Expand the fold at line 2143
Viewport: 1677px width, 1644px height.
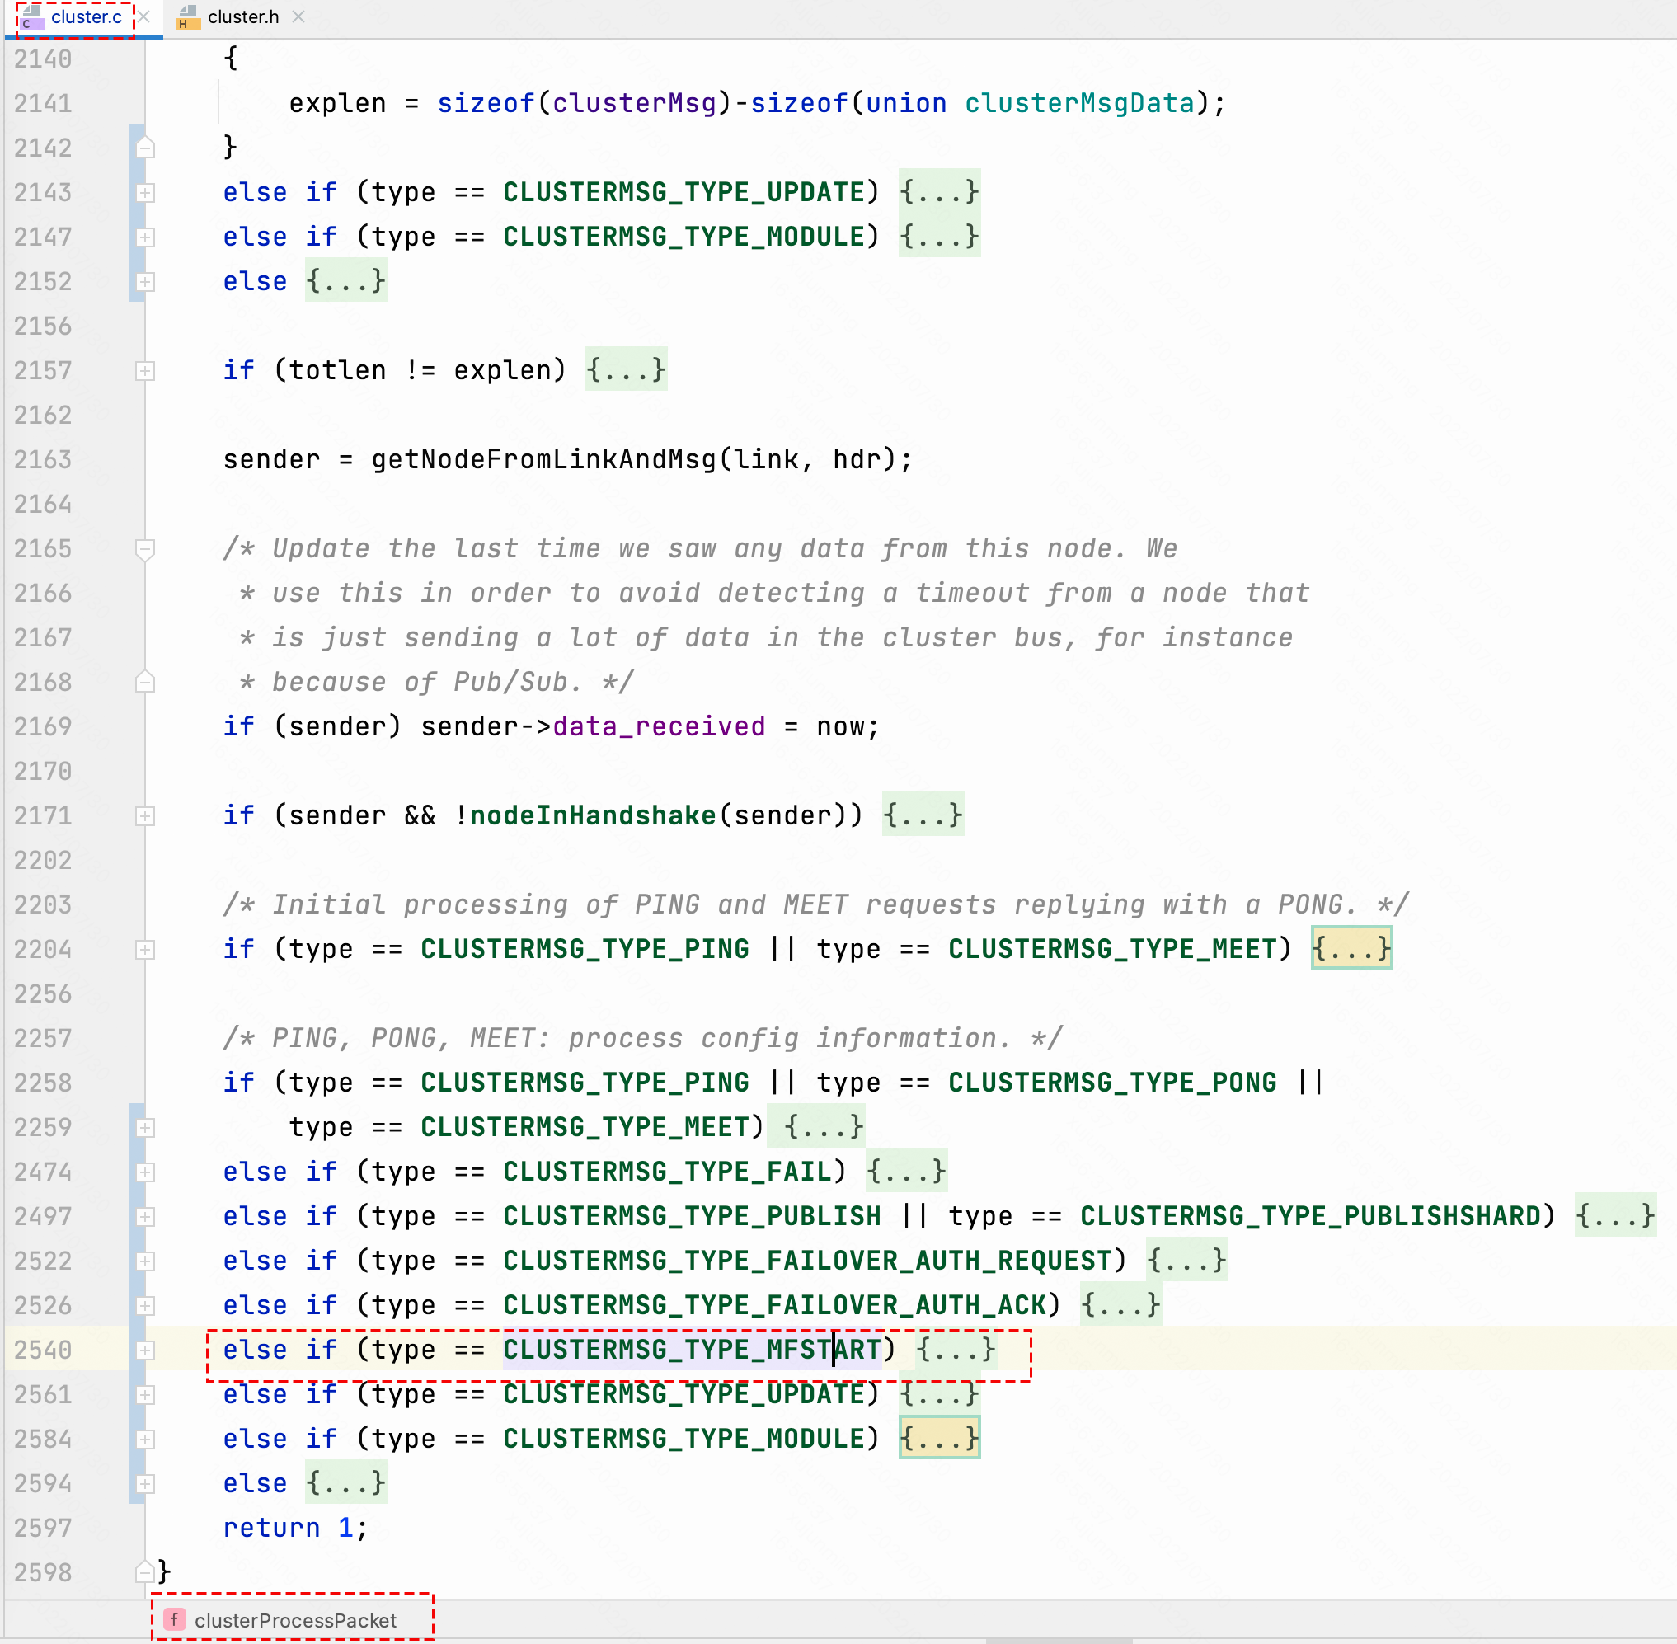(145, 193)
